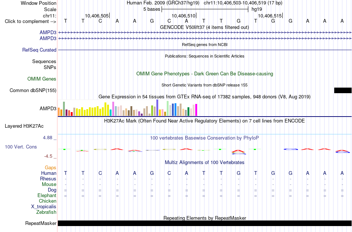Viewport: 352px width, 232px height.
Task: Click the Chicken alignment row label
Action: 47,201
